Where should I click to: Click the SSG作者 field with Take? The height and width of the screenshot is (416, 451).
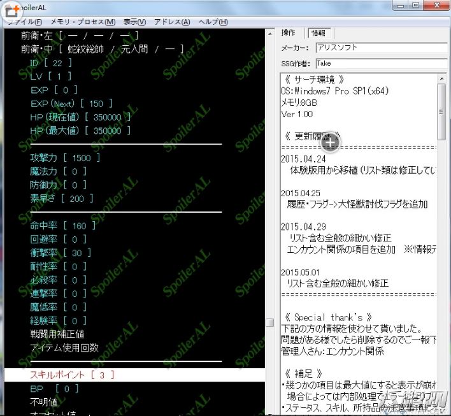382,63
